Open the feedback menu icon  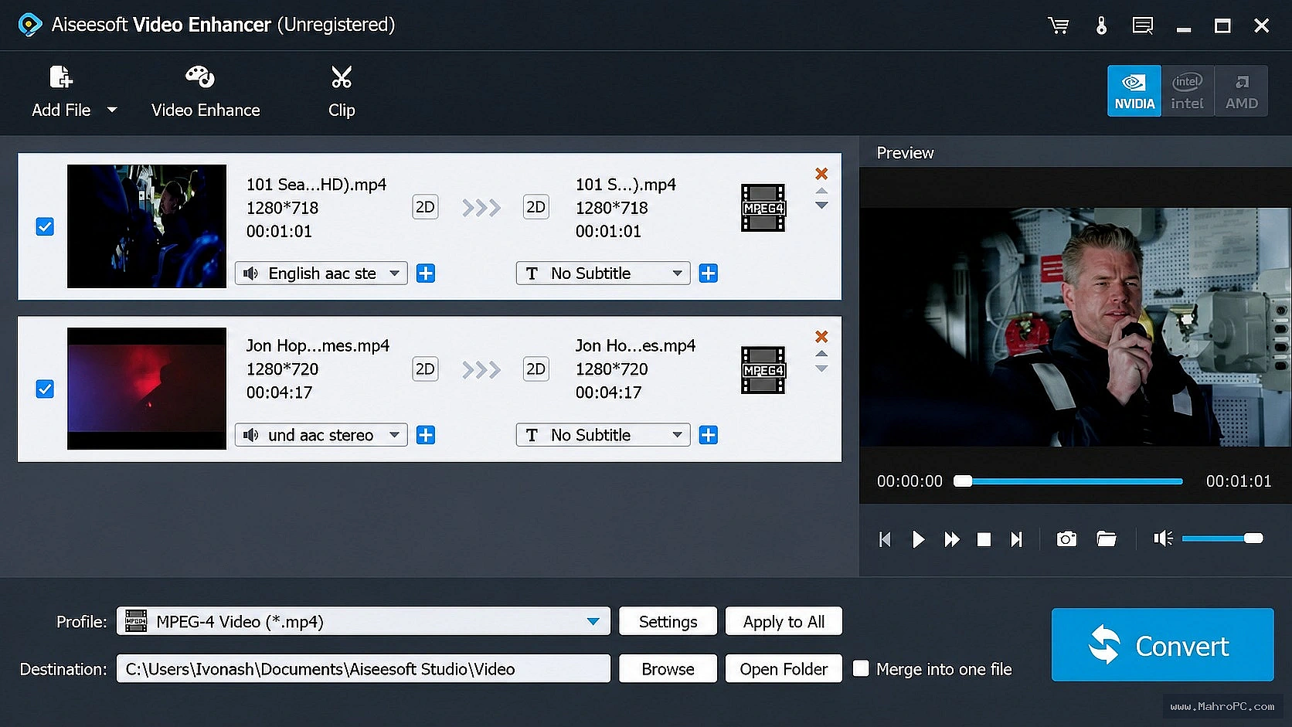[1142, 25]
